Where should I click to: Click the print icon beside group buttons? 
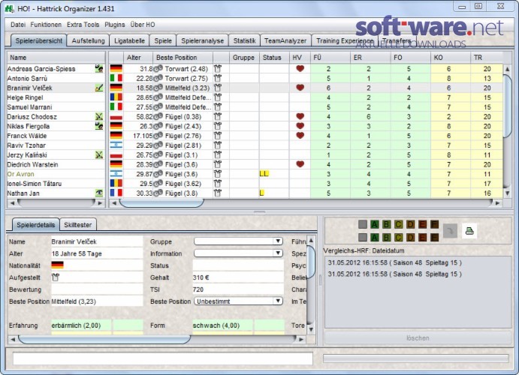[x=469, y=230]
